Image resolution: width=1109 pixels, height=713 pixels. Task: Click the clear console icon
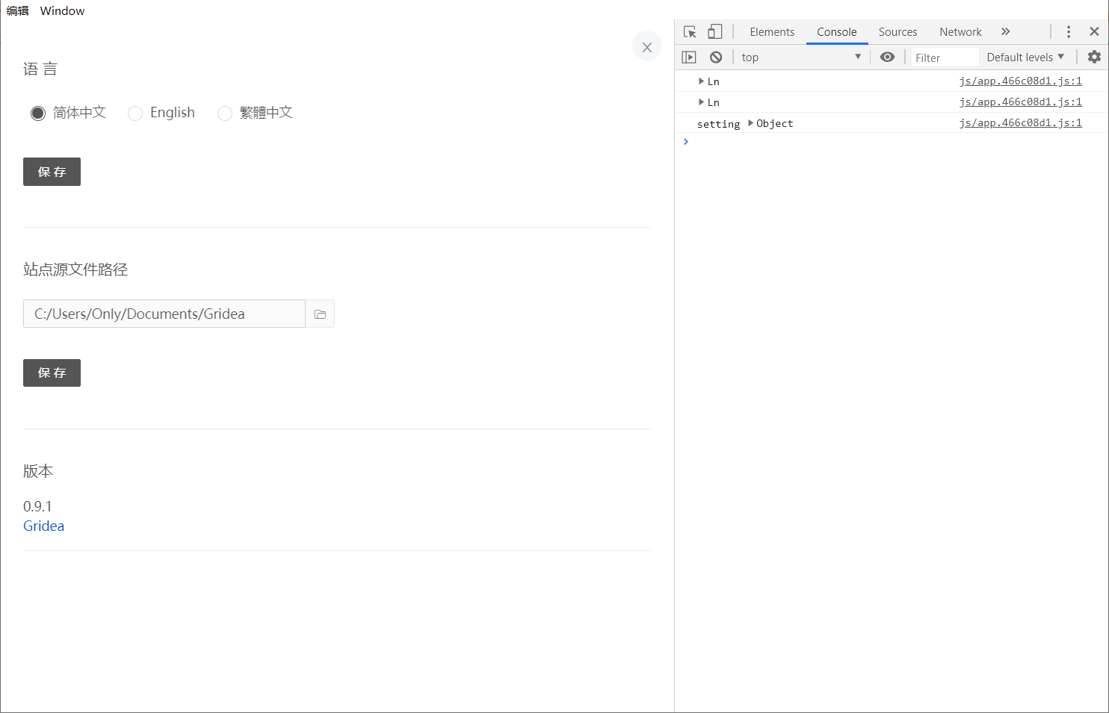click(715, 56)
